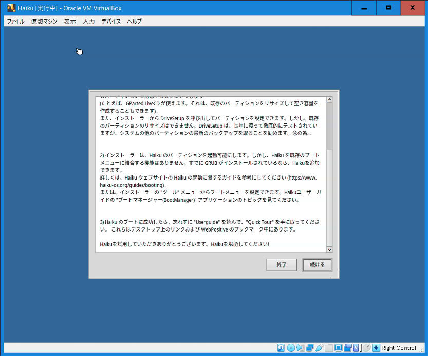Click the optical disc status icon
428x356 pixels.
tap(291, 348)
